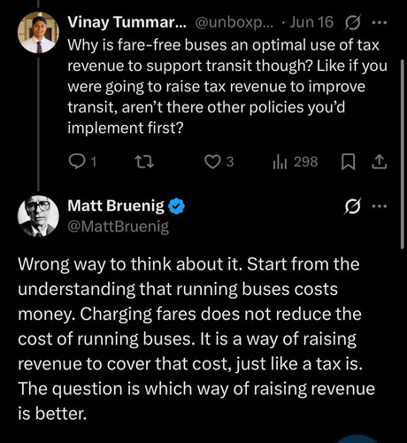Visit Vinay Tummar's profile via name
This screenshot has width=407, height=443.
pyautogui.click(x=127, y=22)
